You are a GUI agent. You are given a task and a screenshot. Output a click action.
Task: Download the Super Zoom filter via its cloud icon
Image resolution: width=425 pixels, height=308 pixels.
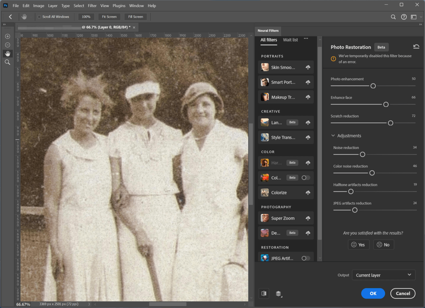(x=308, y=218)
